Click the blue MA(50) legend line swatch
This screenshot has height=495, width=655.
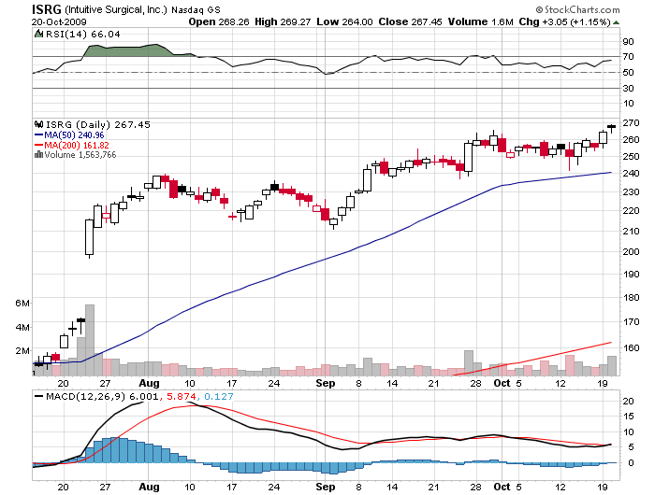(x=39, y=135)
